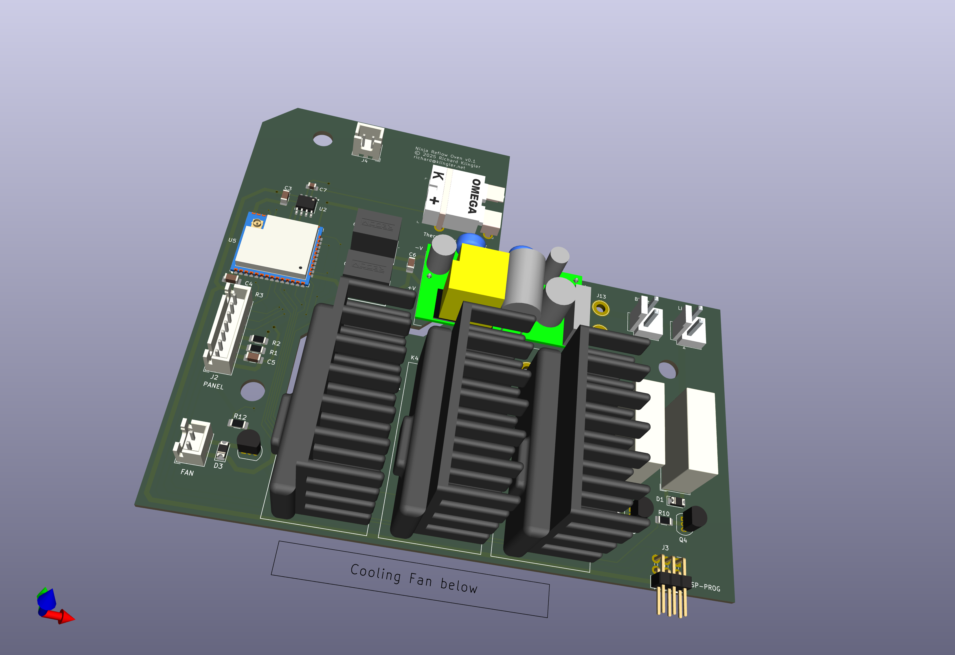The height and width of the screenshot is (655, 955).
Task: Select the rightmost black heatsink
Action: coord(575,443)
